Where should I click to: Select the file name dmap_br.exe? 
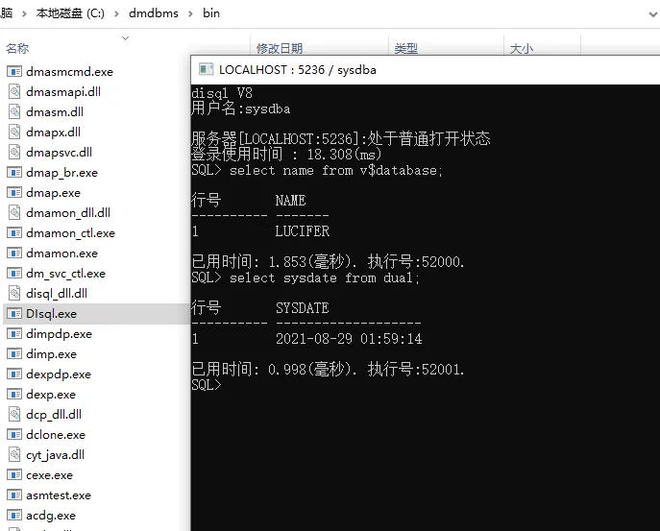(61, 173)
